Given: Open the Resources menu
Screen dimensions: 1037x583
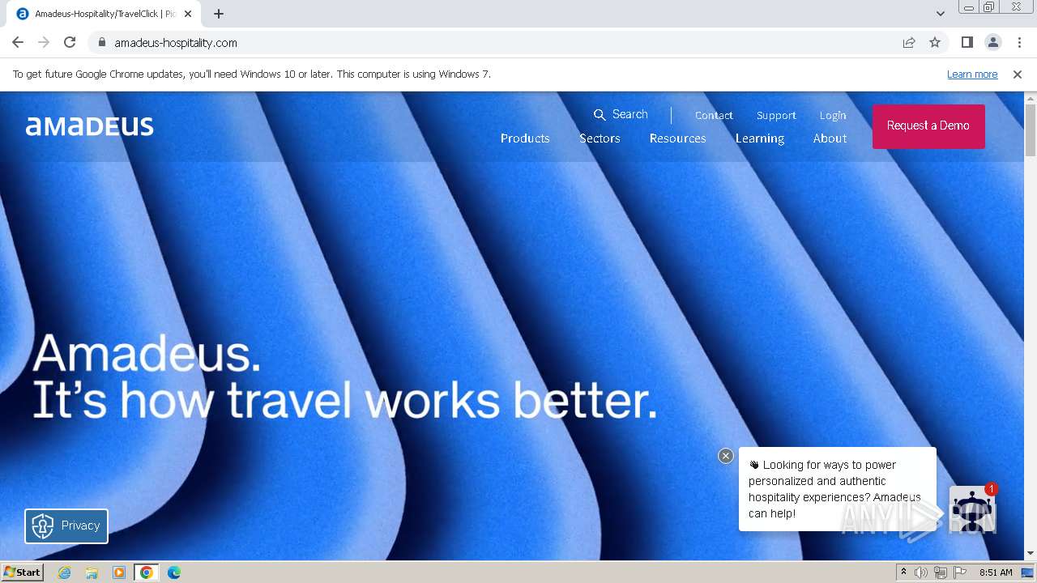Looking at the screenshot, I should click(x=677, y=138).
